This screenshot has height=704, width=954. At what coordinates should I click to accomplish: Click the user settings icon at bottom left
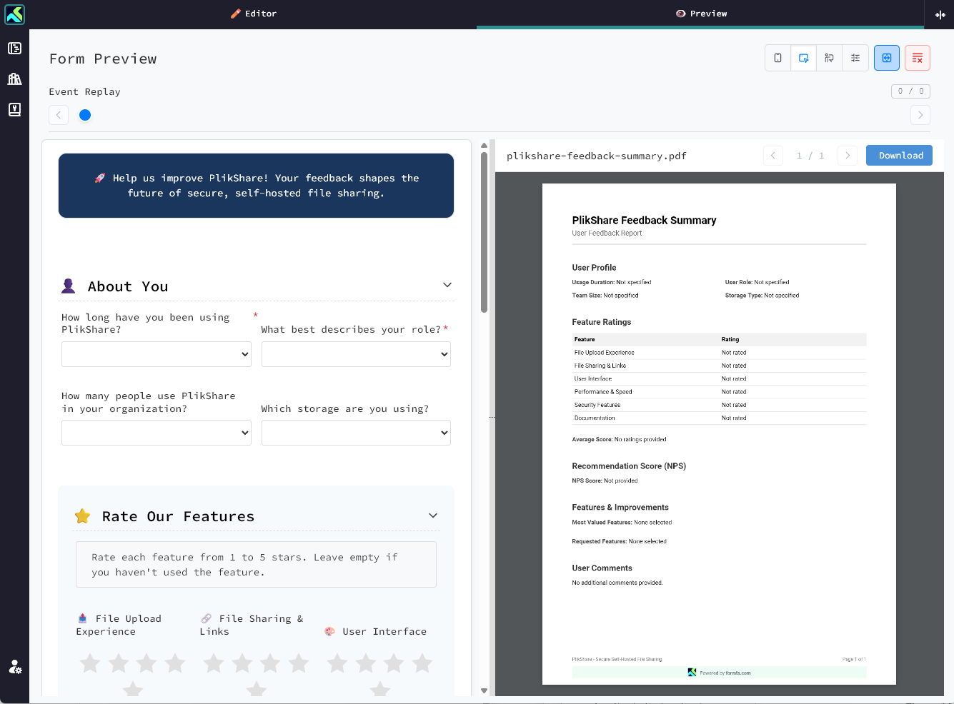[x=14, y=667]
